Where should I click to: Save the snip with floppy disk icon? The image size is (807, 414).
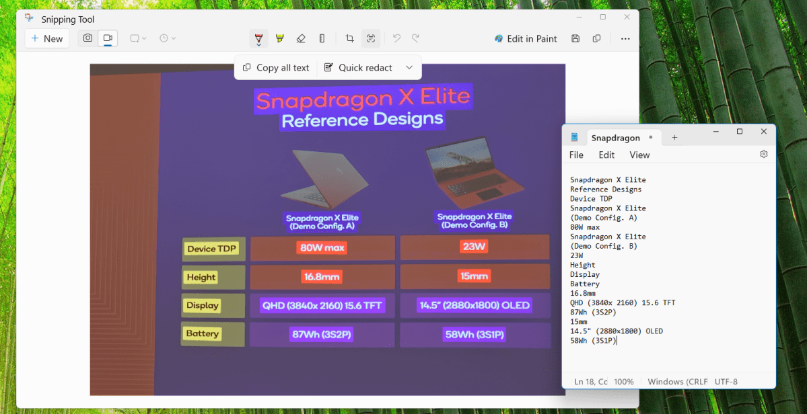pyautogui.click(x=576, y=38)
